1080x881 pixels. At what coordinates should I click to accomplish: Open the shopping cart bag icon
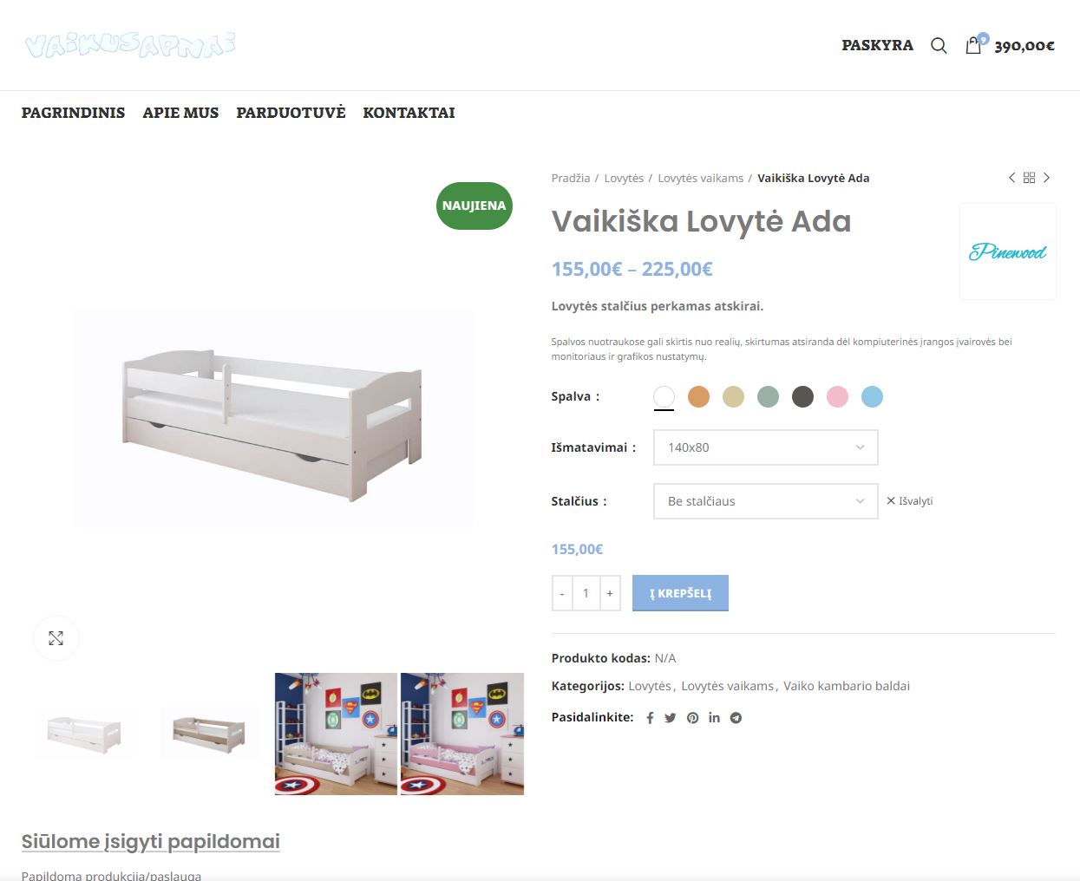tap(973, 45)
